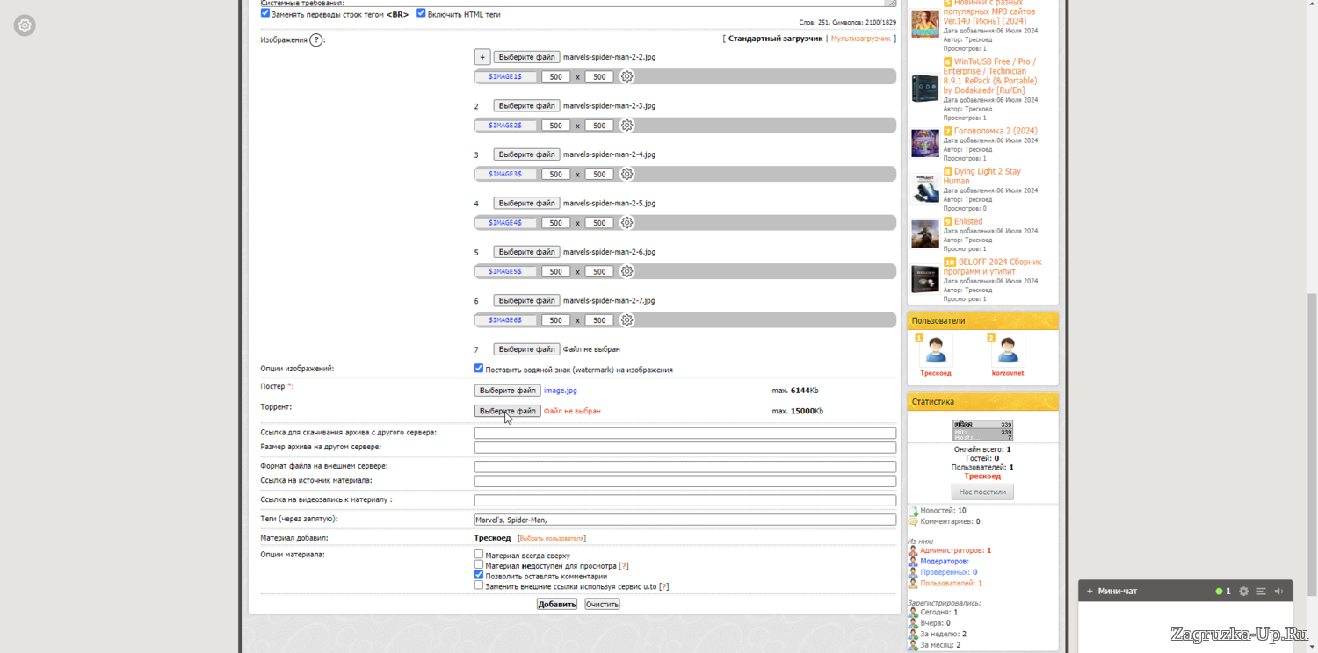Open settings gear for $IMAGE3$ row
Image resolution: width=1318 pixels, height=653 pixels.
[626, 175]
